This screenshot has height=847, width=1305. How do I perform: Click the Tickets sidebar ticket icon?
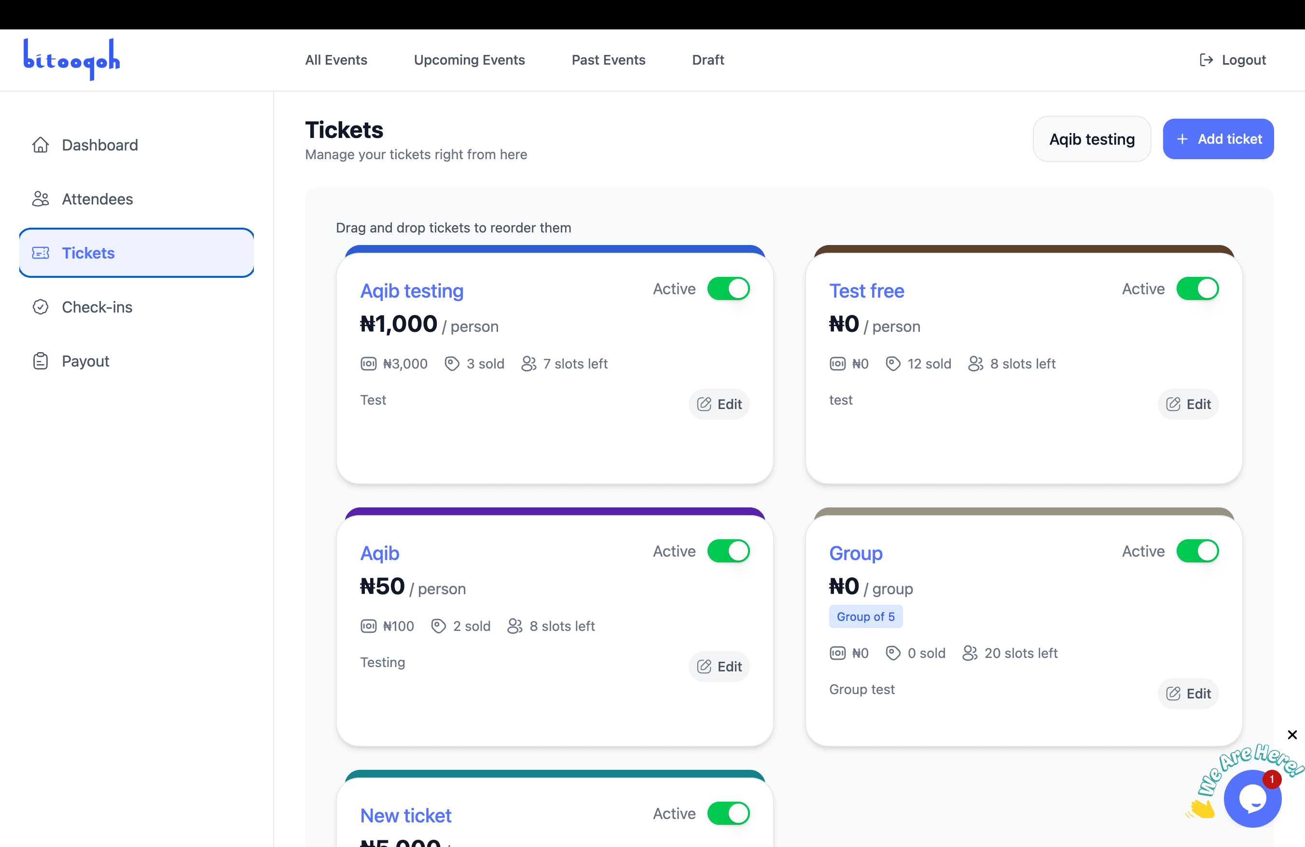41,253
